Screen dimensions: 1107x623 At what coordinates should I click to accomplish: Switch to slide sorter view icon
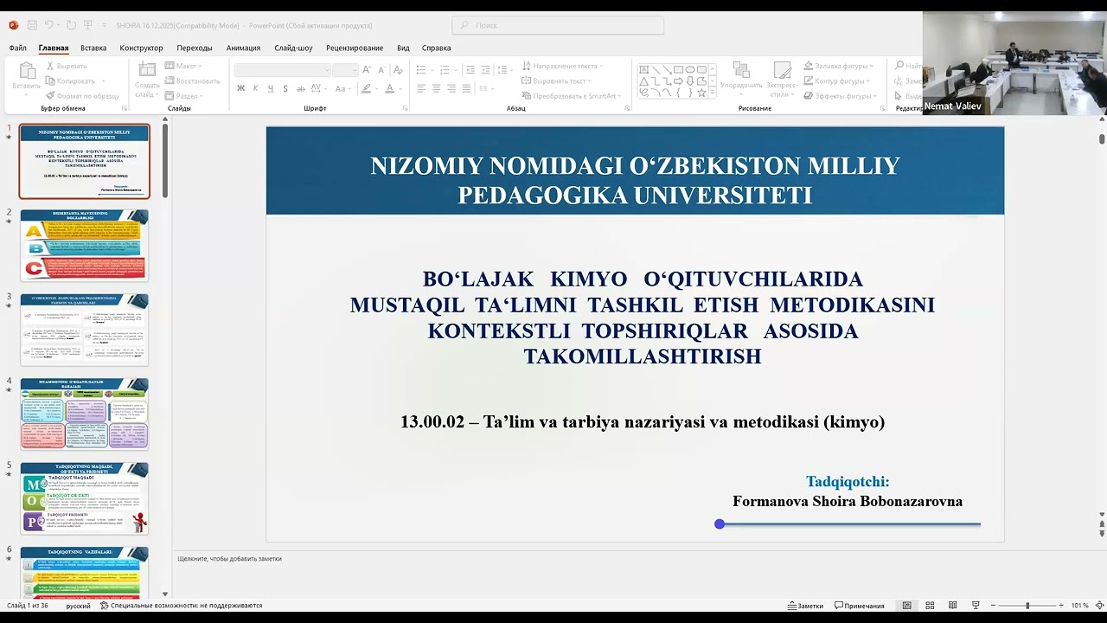930,606
